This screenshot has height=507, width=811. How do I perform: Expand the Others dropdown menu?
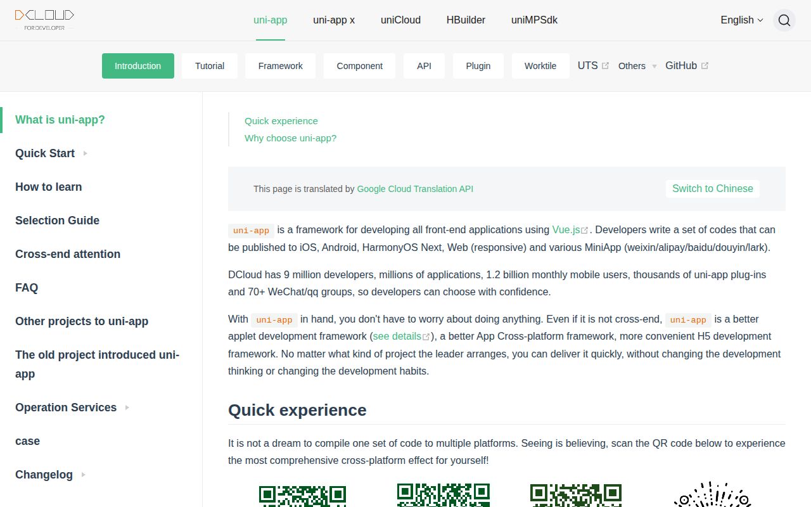(x=637, y=66)
